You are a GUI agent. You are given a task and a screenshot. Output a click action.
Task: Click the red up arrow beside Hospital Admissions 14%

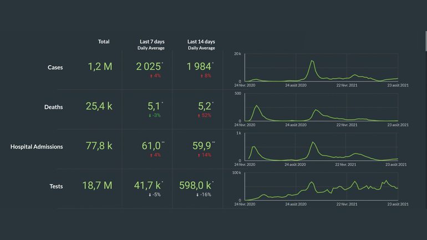[201, 155]
